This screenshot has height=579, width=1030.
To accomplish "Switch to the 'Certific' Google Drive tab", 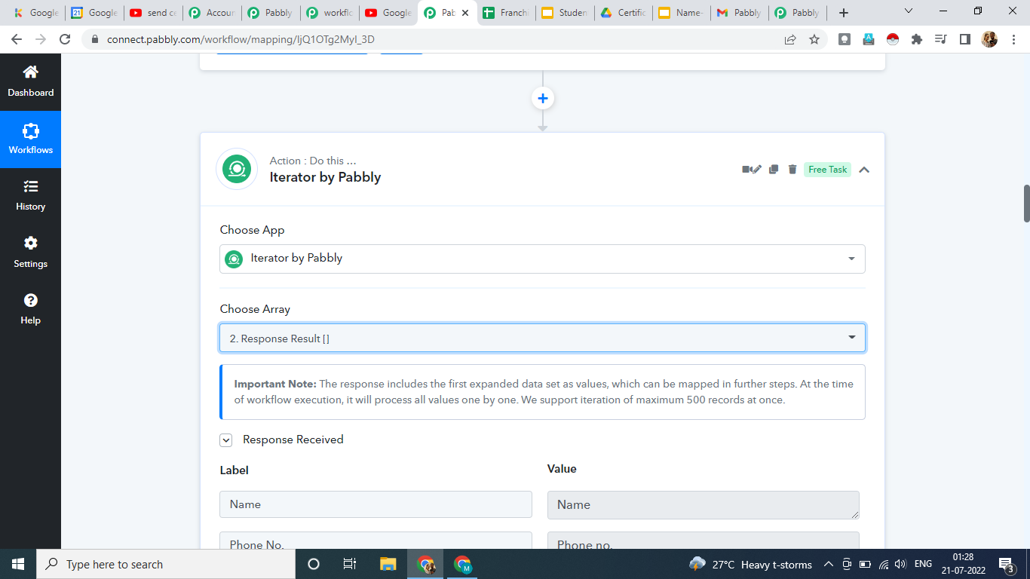I will [x=624, y=13].
